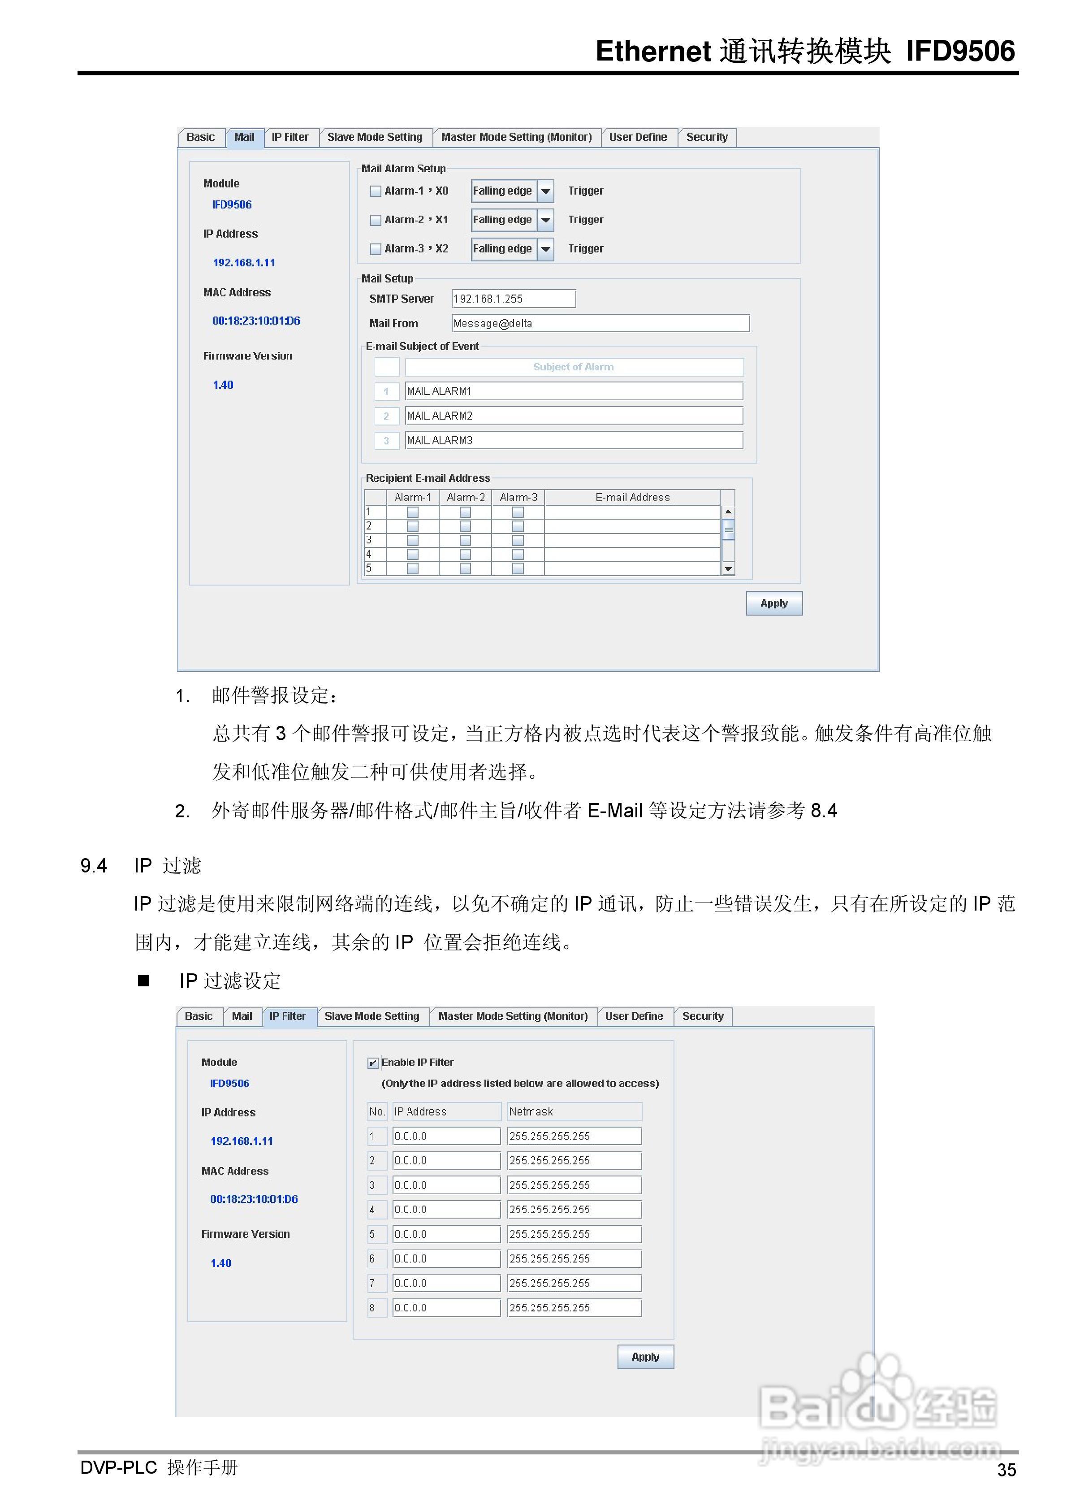
Task: Expand the Alarm-2 trigger edge dropdown
Action: pyautogui.click(x=546, y=220)
